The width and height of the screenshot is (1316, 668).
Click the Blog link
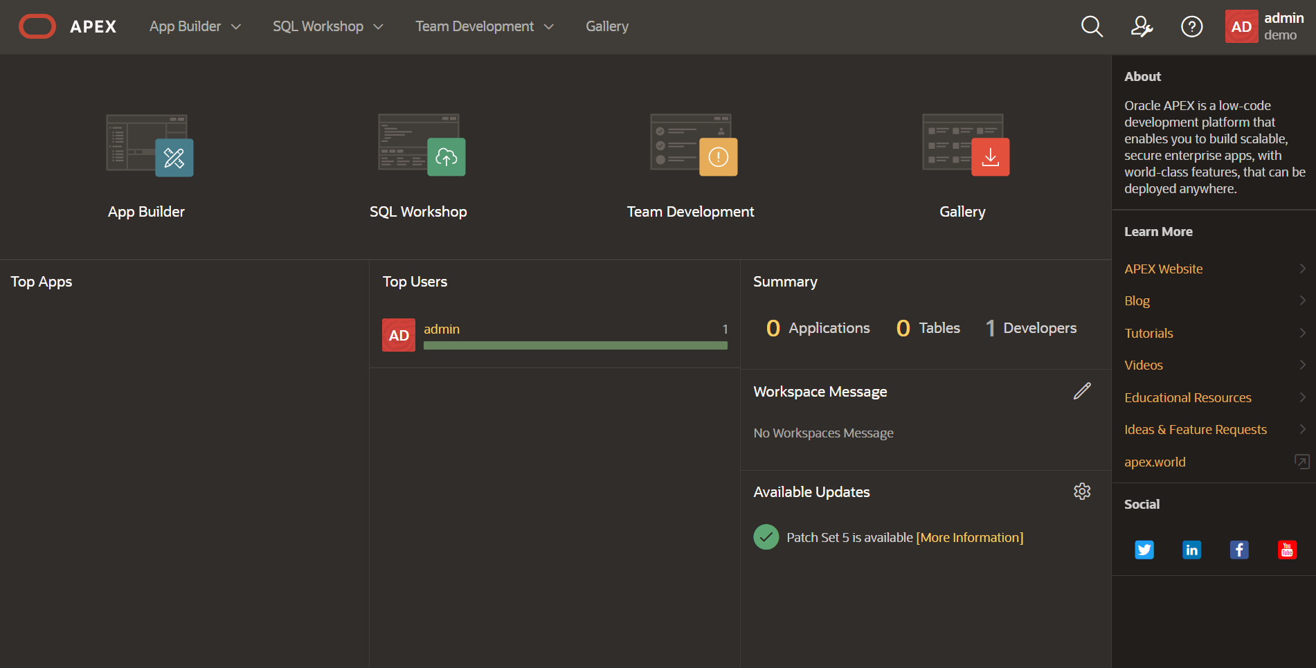[x=1137, y=301]
